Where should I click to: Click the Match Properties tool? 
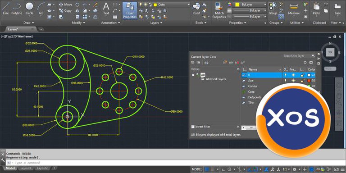click(x=219, y=10)
